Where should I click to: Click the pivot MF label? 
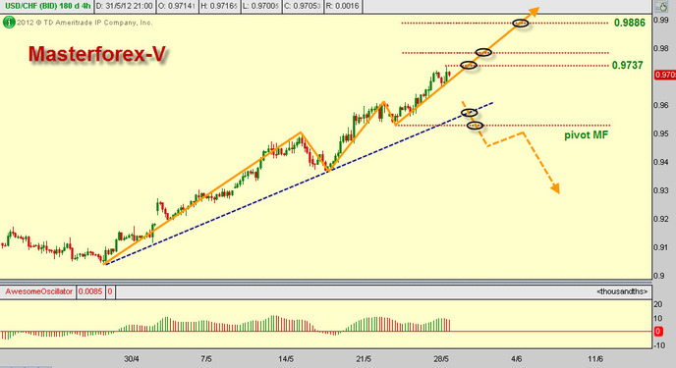coord(587,135)
